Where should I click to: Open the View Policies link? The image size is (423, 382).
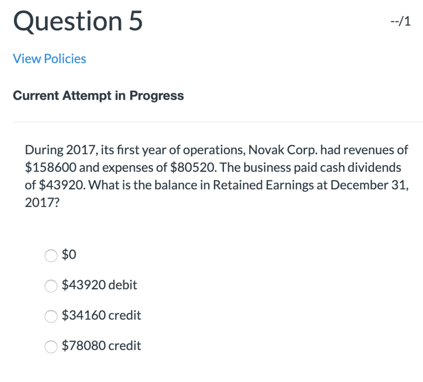pyautogui.click(x=49, y=59)
